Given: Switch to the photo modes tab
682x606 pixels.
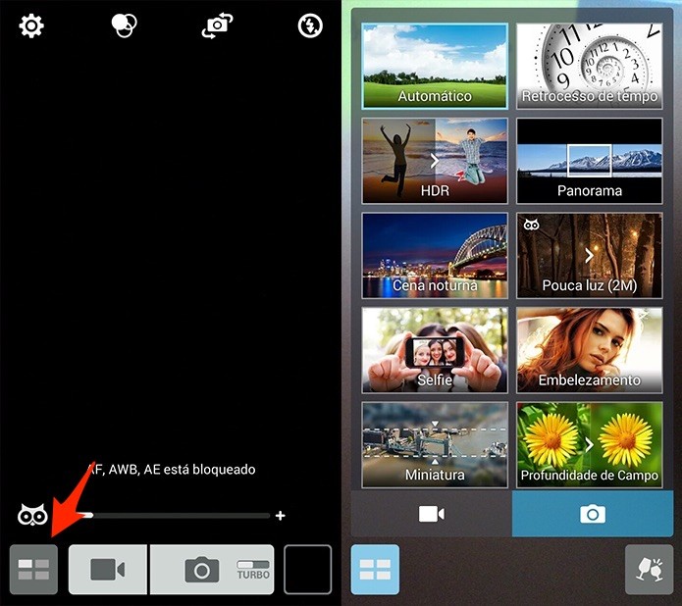Looking at the screenshot, I should pyautogui.click(x=593, y=514).
